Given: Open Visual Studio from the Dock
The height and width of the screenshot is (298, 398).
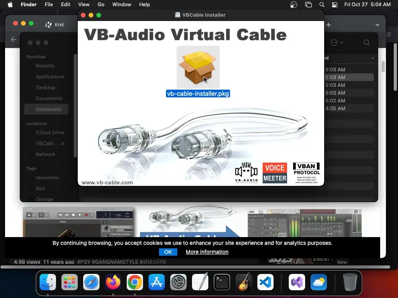Looking at the screenshot, I should click(x=297, y=282).
